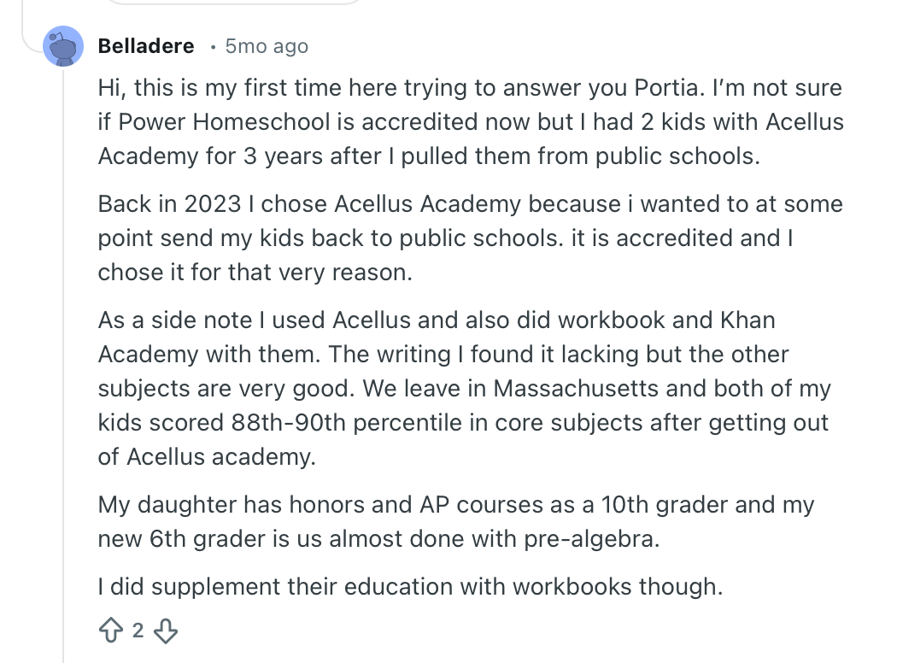Click the vote score number 2
This screenshot has height=663, width=897.
tap(137, 631)
